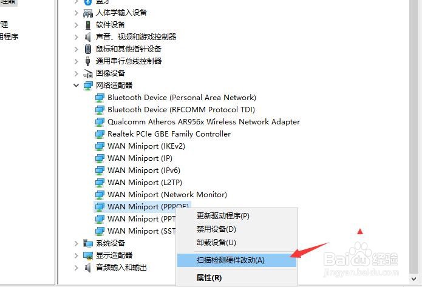
Task: Choose 卸载设备(U) from context menu
Action: click(x=216, y=243)
